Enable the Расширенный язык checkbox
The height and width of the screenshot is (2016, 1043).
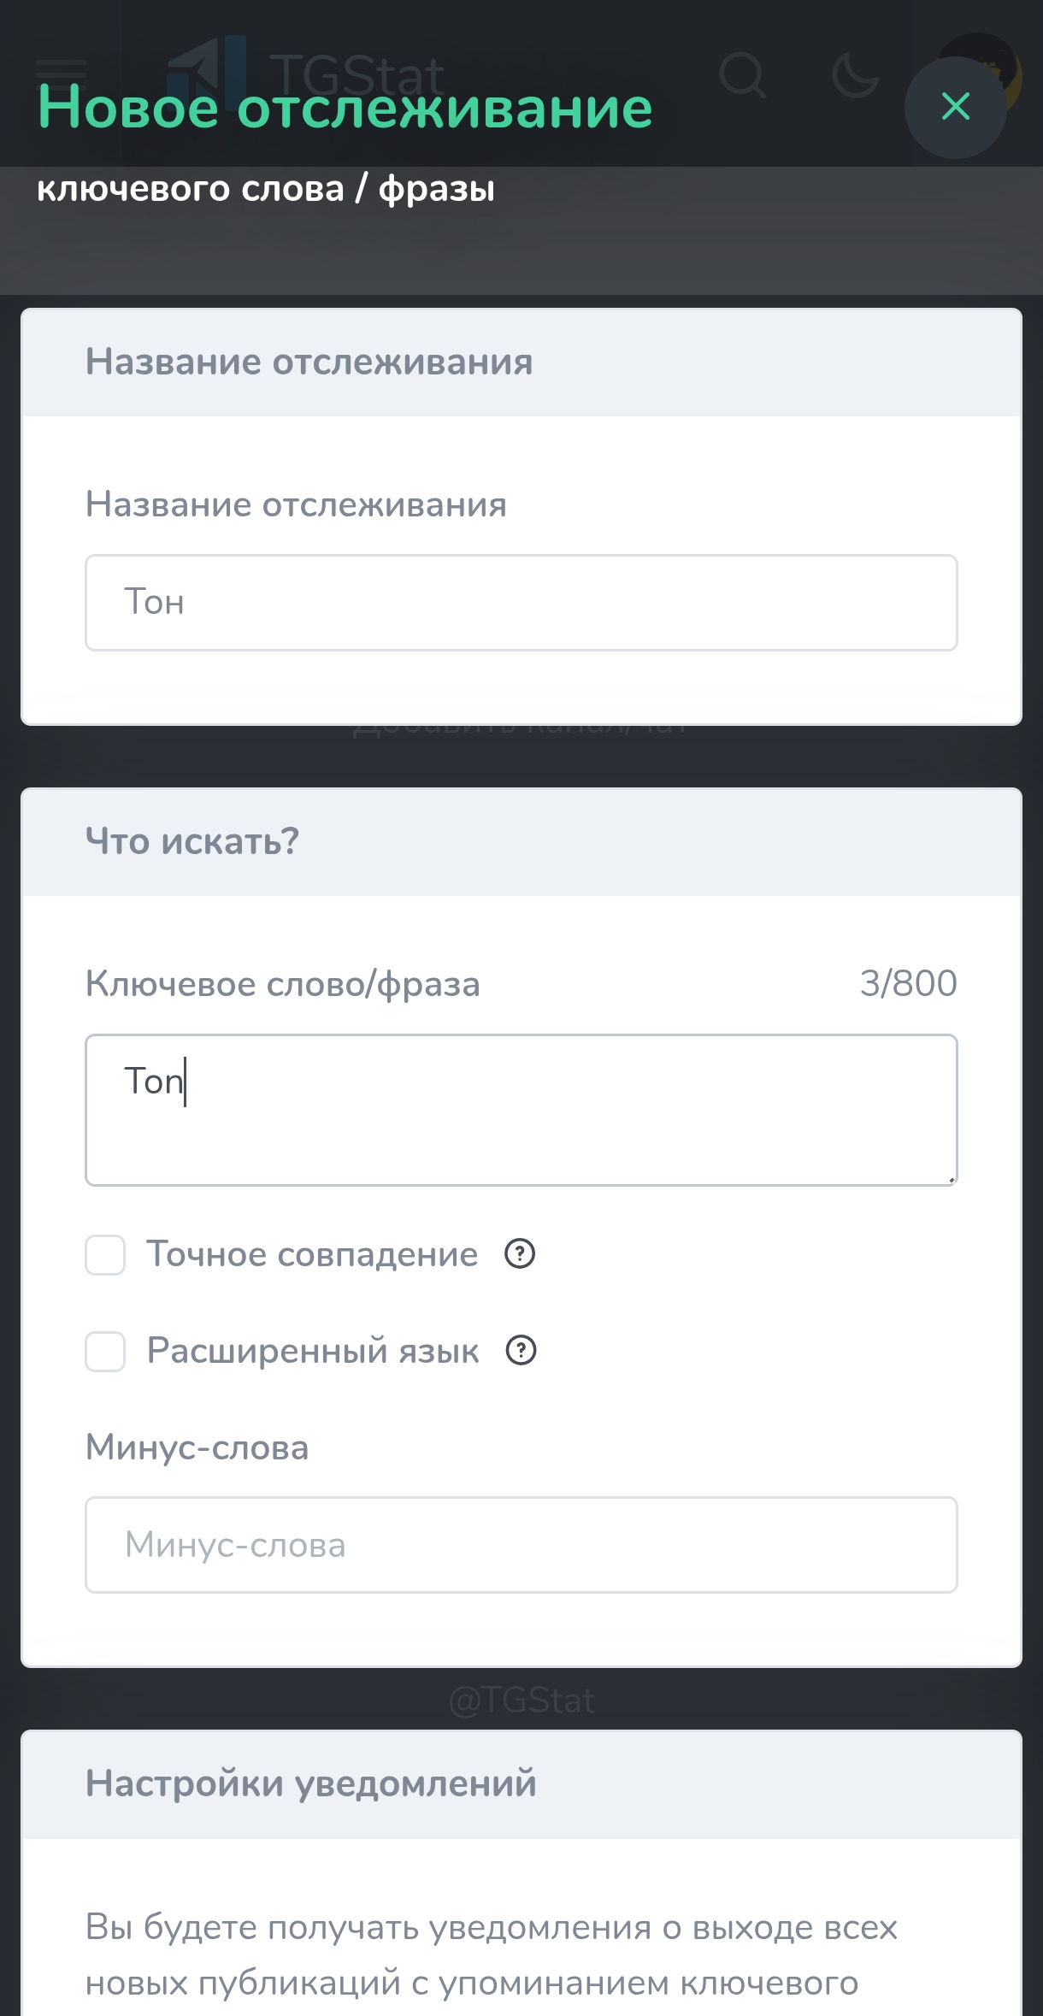point(104,1353)
